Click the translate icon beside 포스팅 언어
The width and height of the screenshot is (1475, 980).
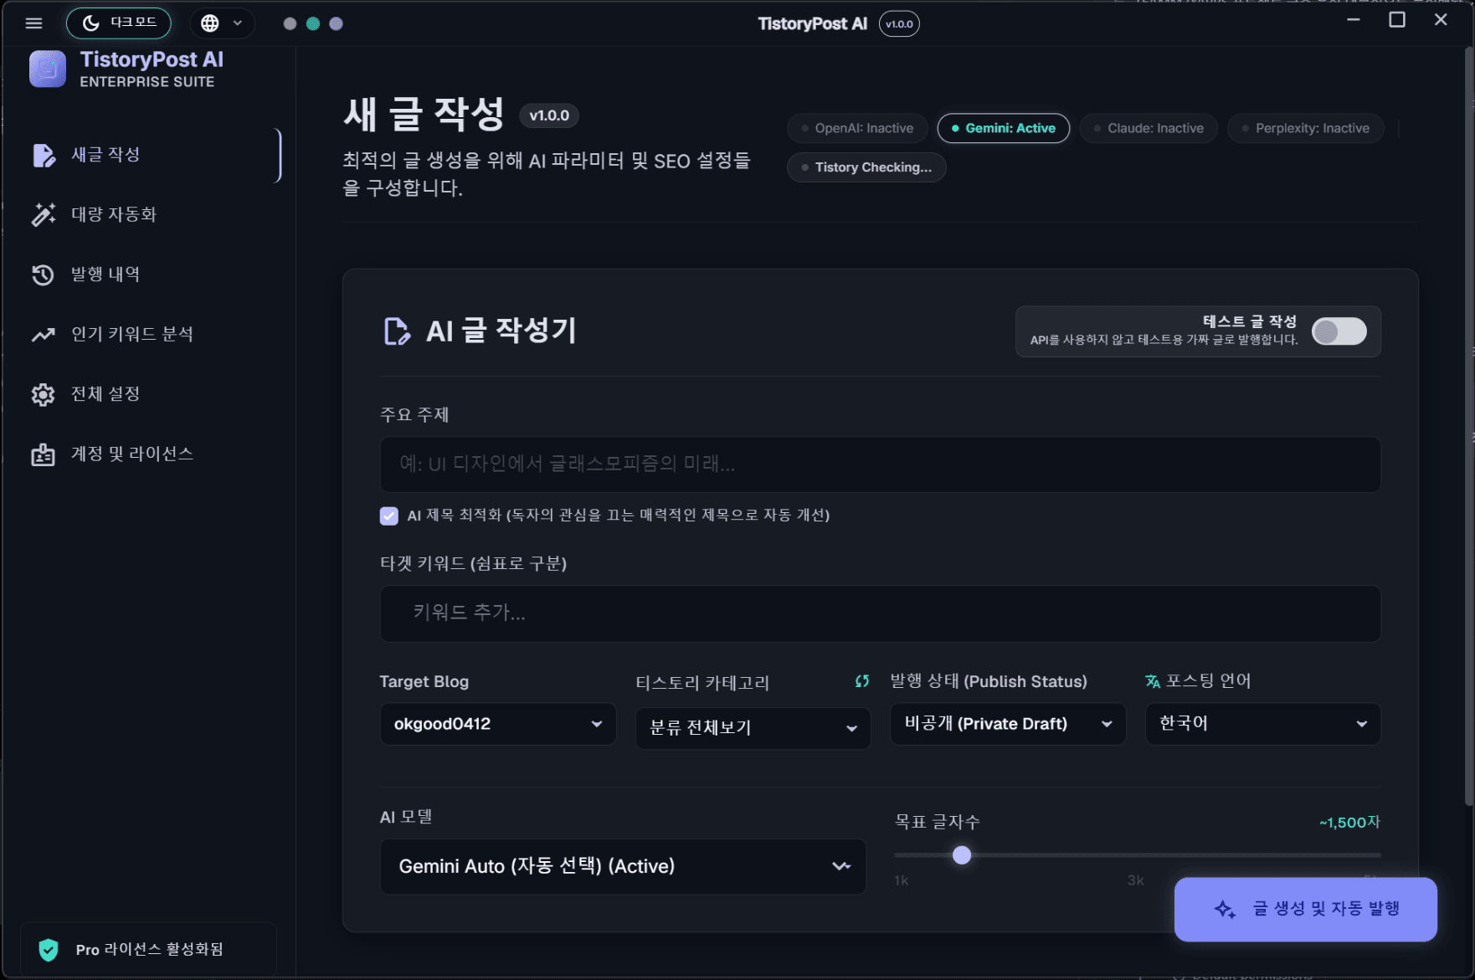pyautogui.click(x=1153, y=681)
